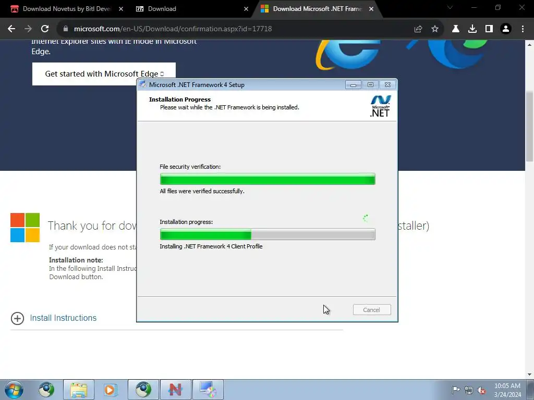Click the muted volume tray icon
Viewport: 534px width, 400px height.
click(x=481, y=391)
